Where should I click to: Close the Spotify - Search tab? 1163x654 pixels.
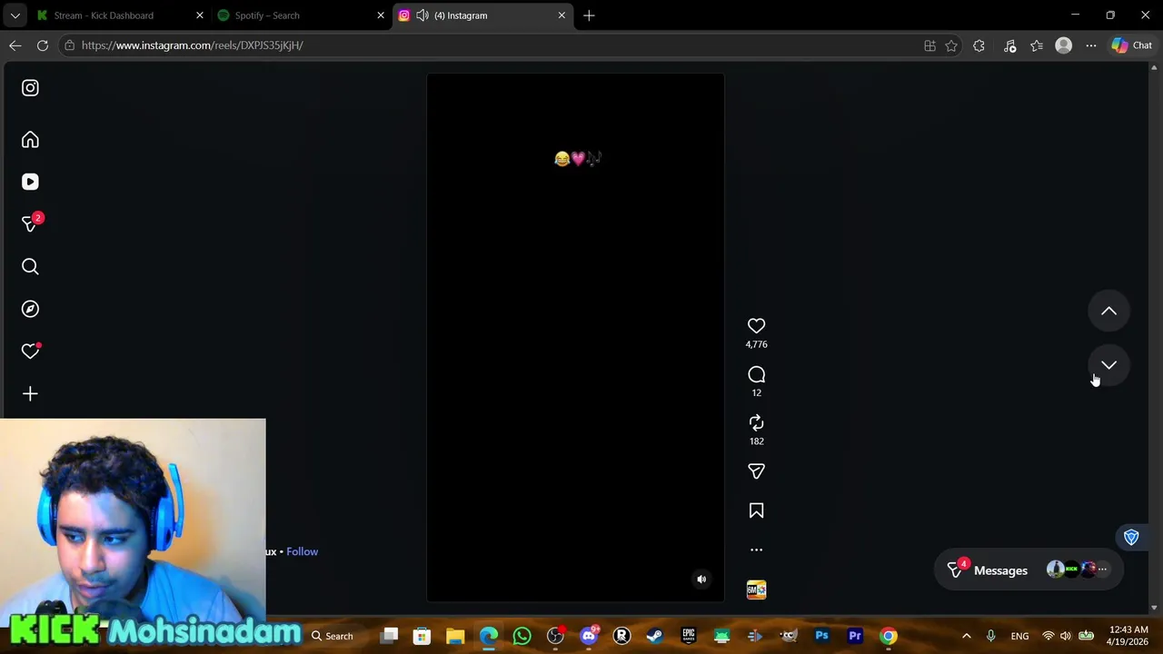pos(381,15)
